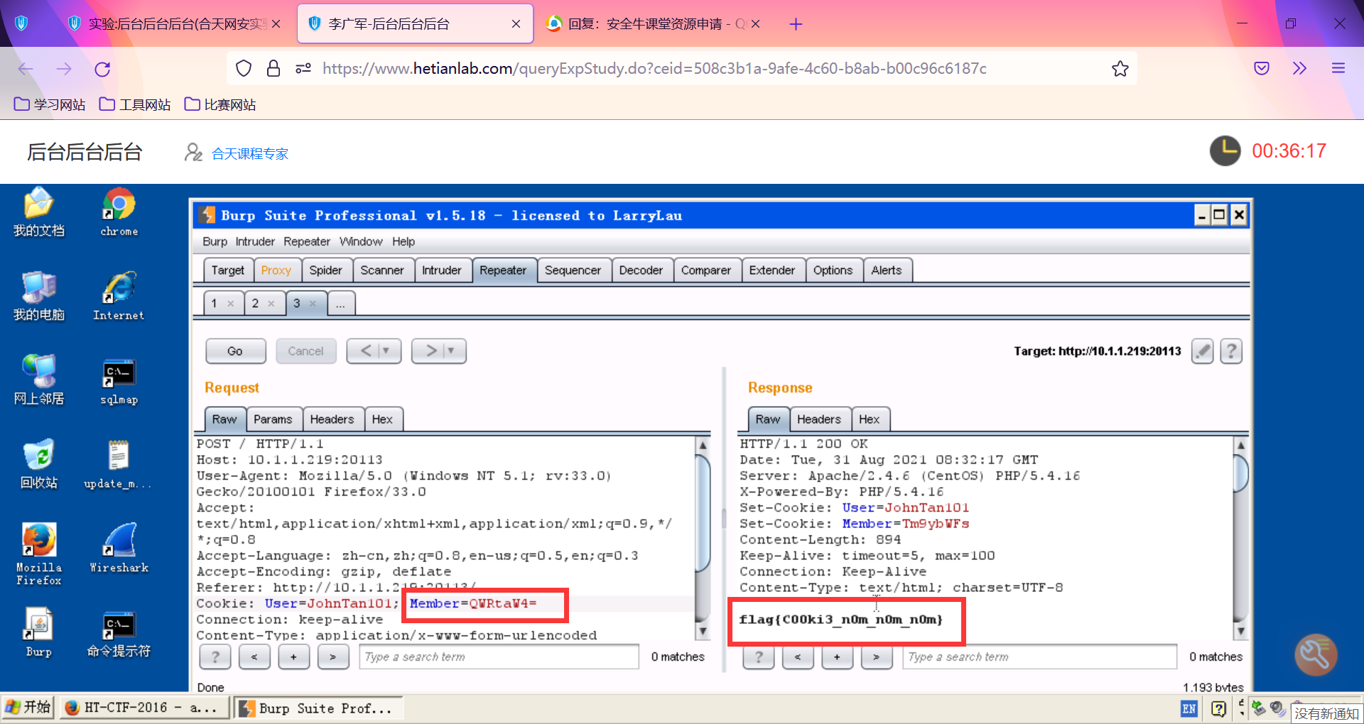
Task: Launch the Internet Explorer desktop icon
Action: 119,296
